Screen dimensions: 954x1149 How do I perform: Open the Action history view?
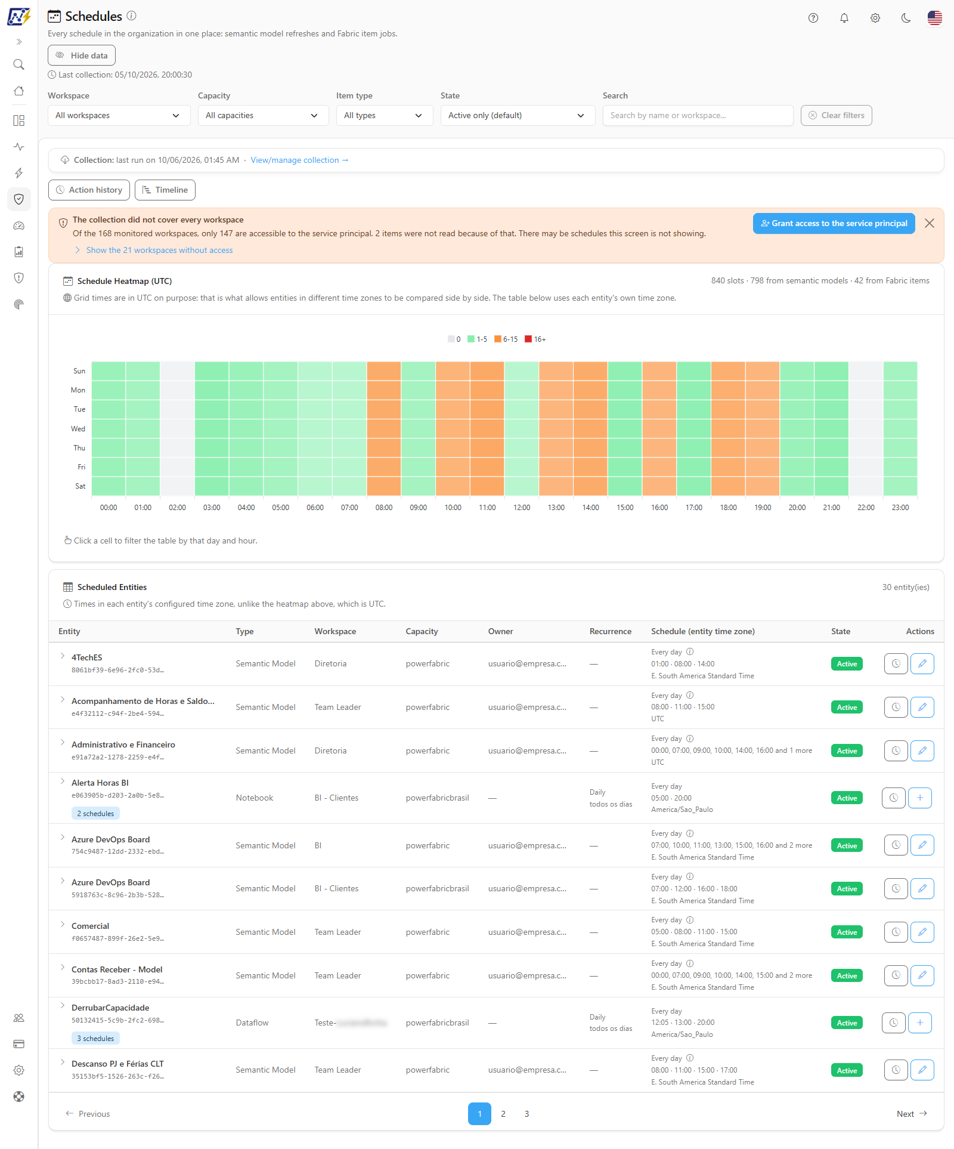pos(89,190)
